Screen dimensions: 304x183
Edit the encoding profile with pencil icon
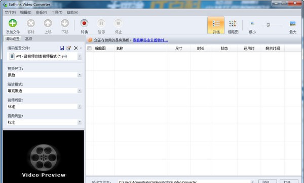[68, 48]
